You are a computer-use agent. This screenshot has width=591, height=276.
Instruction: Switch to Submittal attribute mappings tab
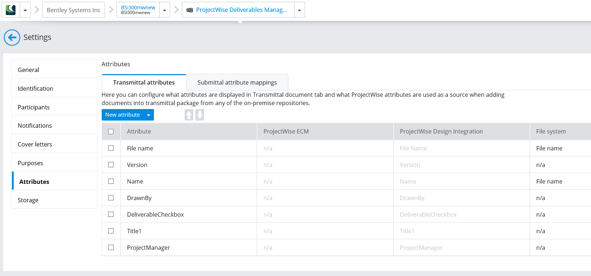point(237,82)
